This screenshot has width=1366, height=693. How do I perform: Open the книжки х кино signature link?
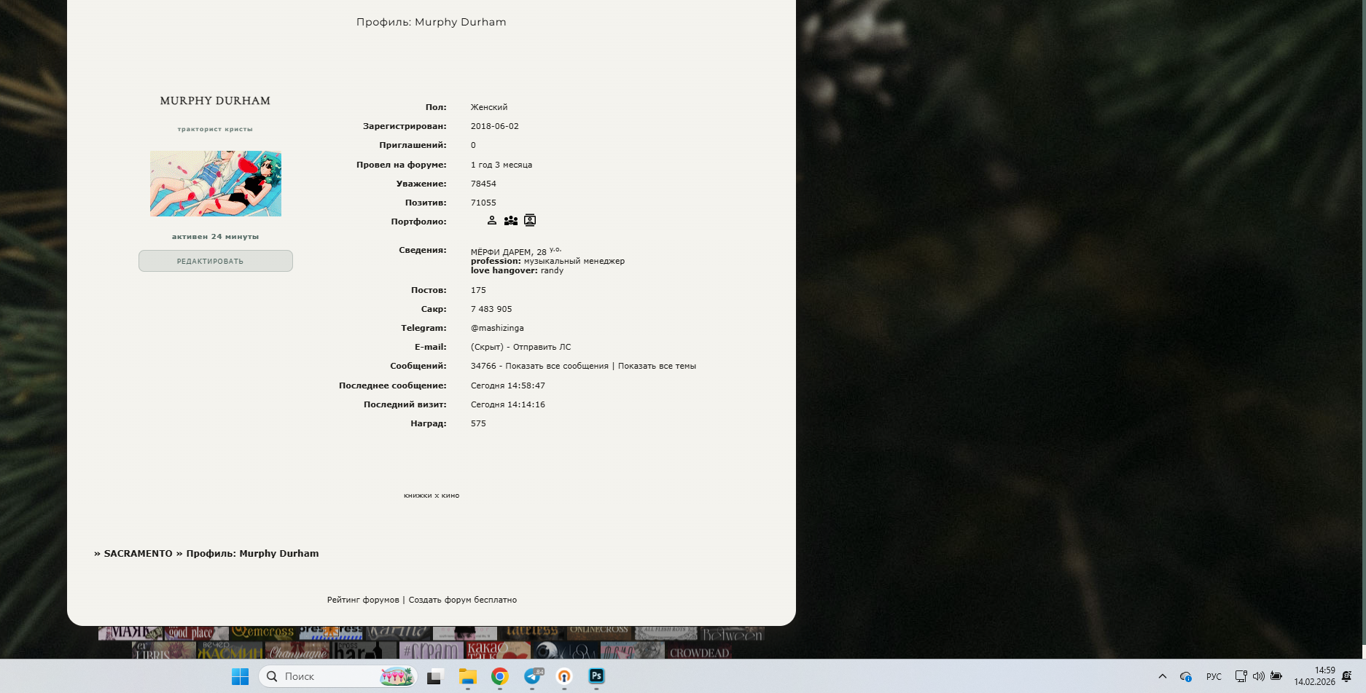(x=432, y=496)
